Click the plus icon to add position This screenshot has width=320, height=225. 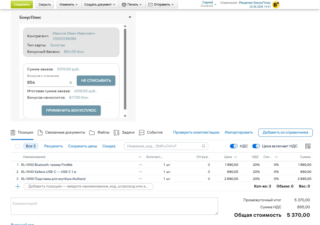[x=18, y=186]
